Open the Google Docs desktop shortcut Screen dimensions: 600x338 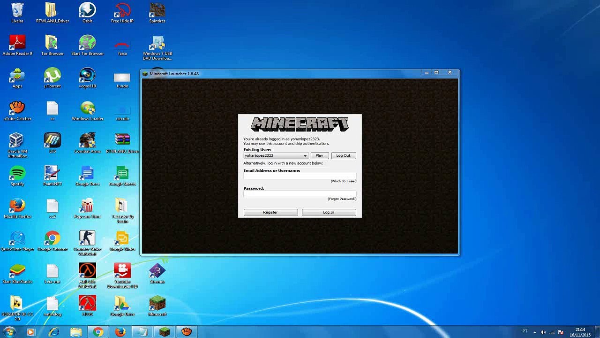tap(87, 173)
